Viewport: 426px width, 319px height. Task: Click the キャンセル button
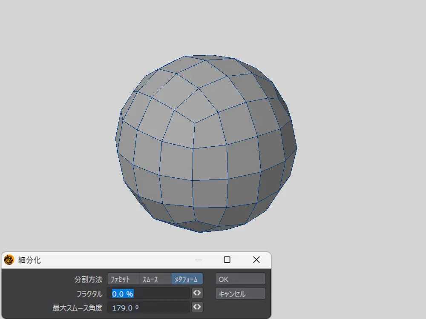(240, 294)
